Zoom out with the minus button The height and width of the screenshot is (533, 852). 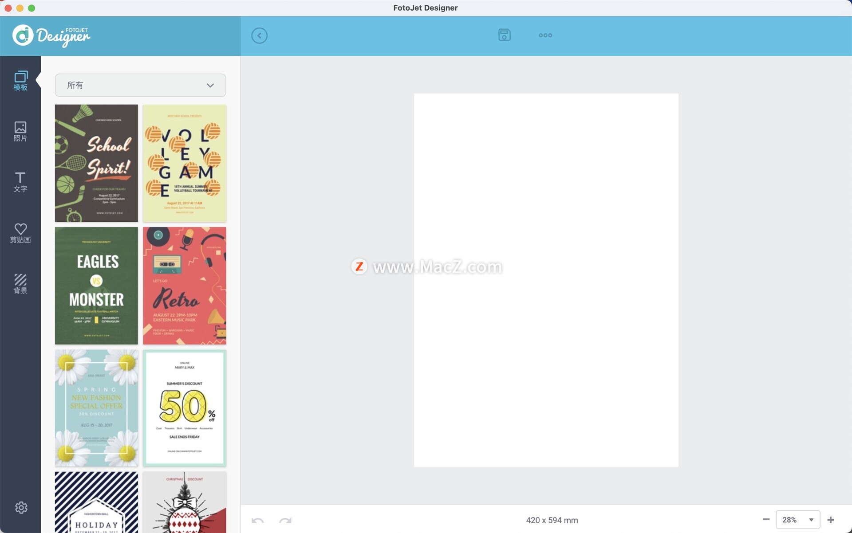point(766,520)
